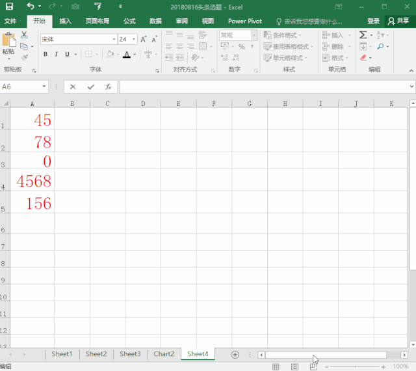Click the Clear eraser icon
This screenshot has height=371, width=416.
pos(363,57)
